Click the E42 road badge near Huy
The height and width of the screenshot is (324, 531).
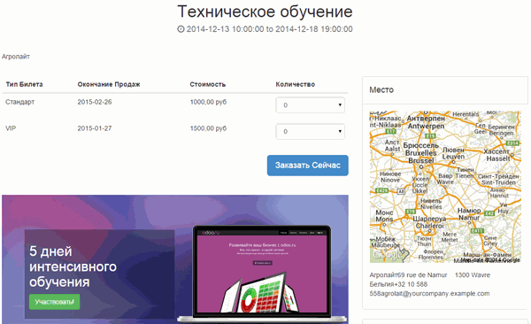click(489, 213)
